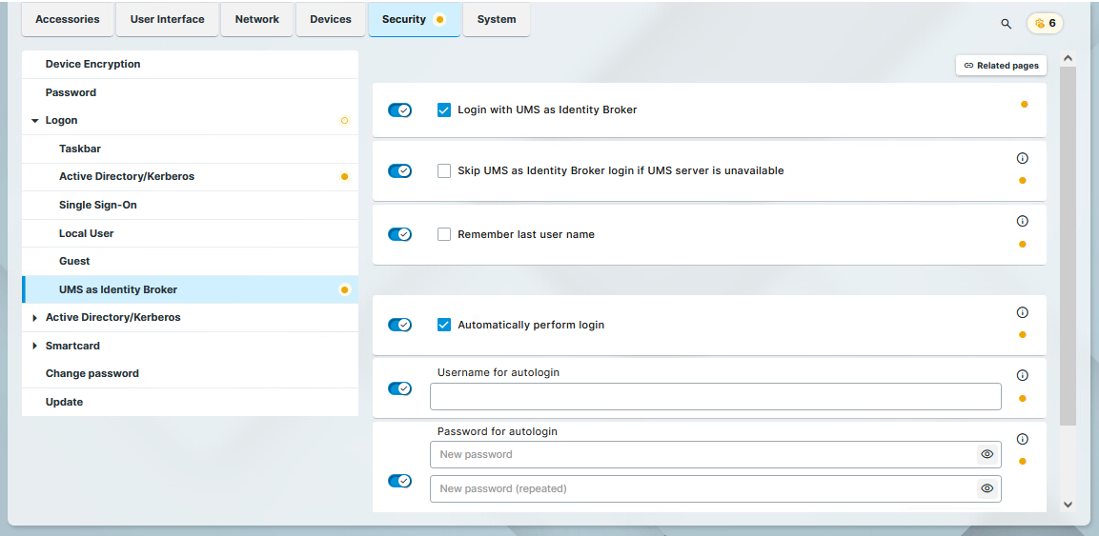Click info icon for Password for autologin
Screen dimensions: 1099x536
point(1023,439)
